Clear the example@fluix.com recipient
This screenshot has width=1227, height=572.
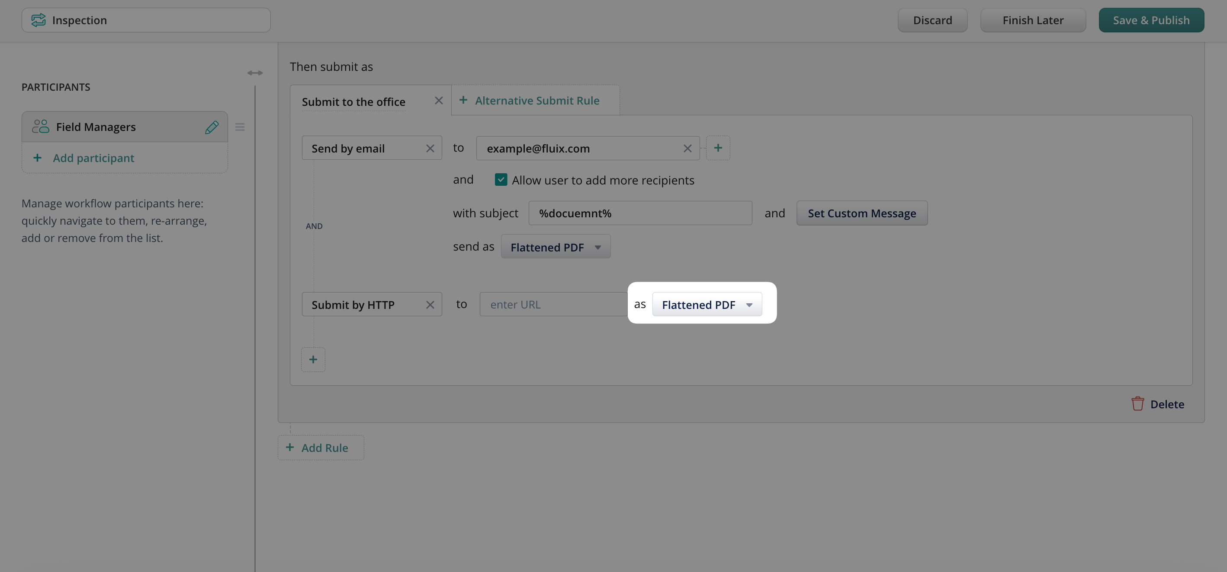pyautogui.click(x=687, y=148)
